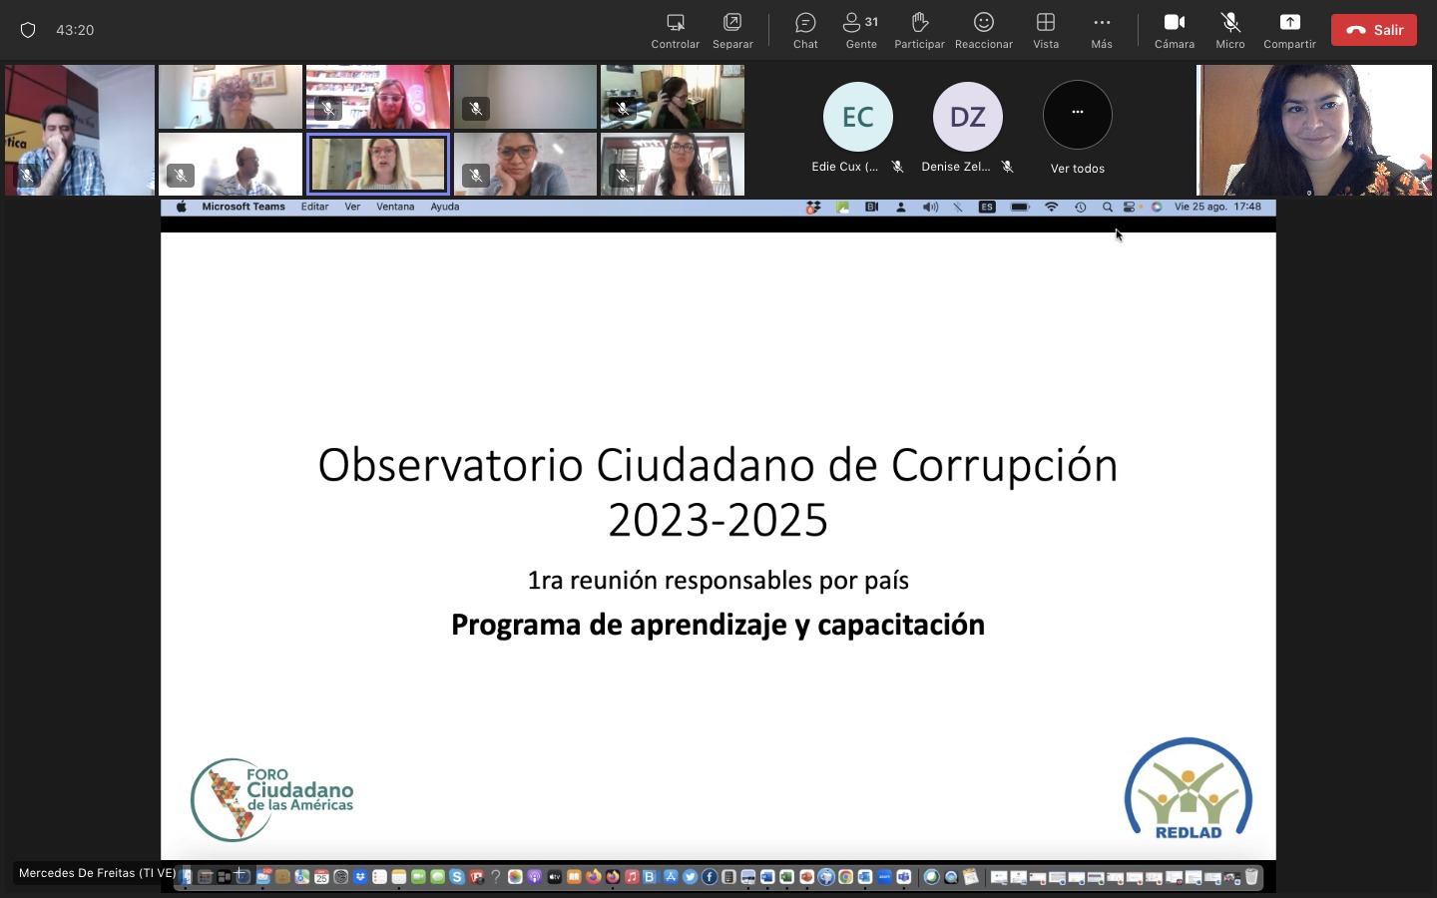
Task: Unmute the Micro microphone
Action: tap(1229, 30)
